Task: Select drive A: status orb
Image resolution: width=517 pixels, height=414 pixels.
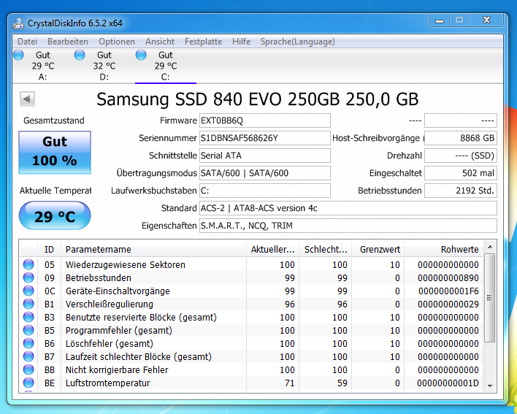Action: (18, 55)
